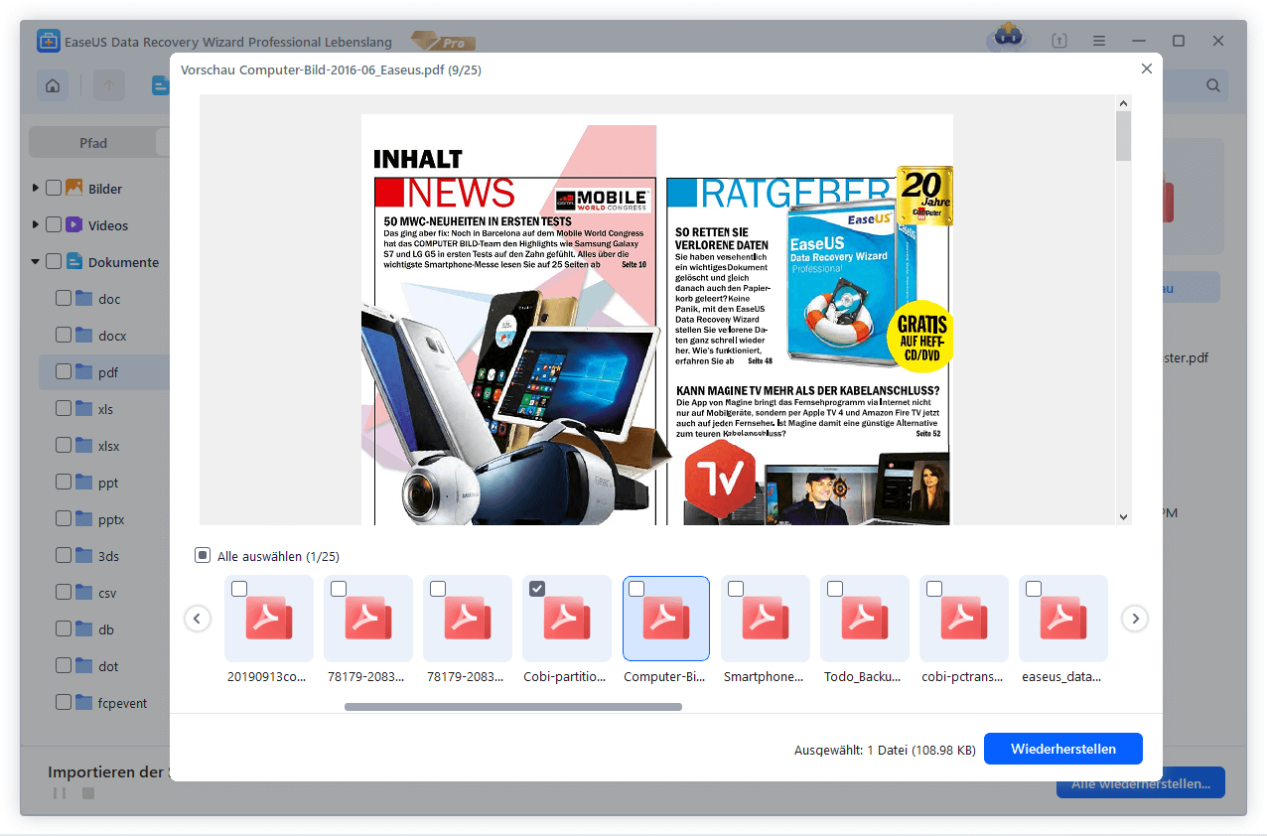Uncheck the Cobi-partitio... file checkbox

point(537,589)
